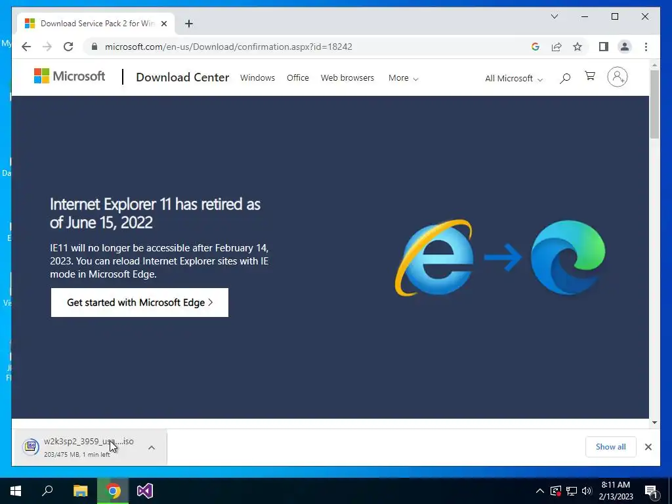
Task: Close the Download Service Pack 2 tab
Action: point(163,24)
